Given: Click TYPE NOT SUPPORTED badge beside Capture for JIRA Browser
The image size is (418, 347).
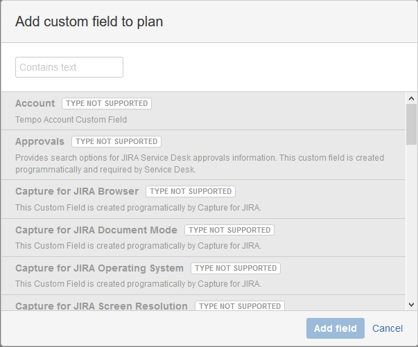Looking at the screenshot, I should tap(191, 191).
